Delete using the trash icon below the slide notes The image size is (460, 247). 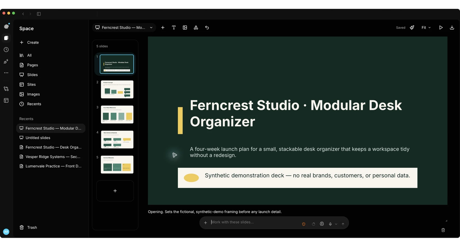click(x=443, y=230)
